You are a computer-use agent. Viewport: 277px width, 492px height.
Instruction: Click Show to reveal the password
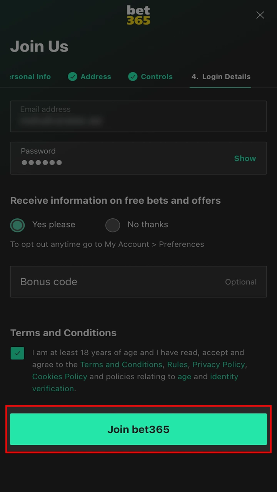tap(245, 158)
